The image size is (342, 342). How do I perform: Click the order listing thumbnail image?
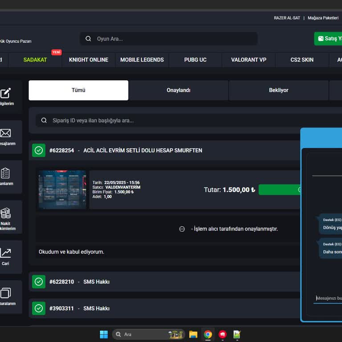pos(62,190)
